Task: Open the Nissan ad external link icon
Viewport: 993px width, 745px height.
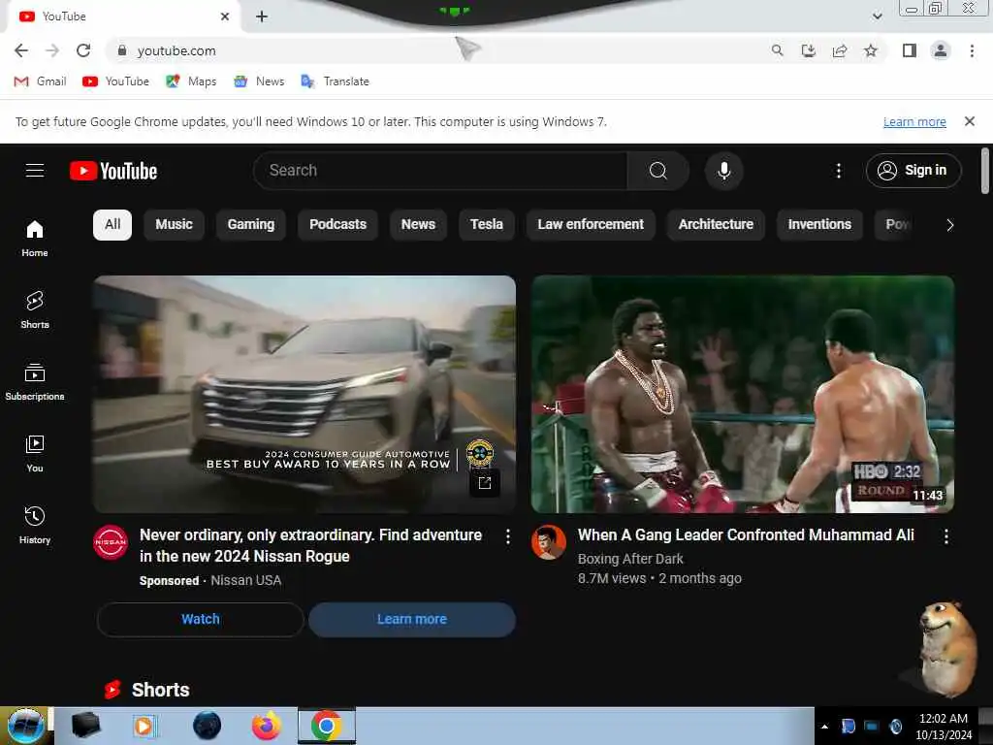Action: coord(485,483)
